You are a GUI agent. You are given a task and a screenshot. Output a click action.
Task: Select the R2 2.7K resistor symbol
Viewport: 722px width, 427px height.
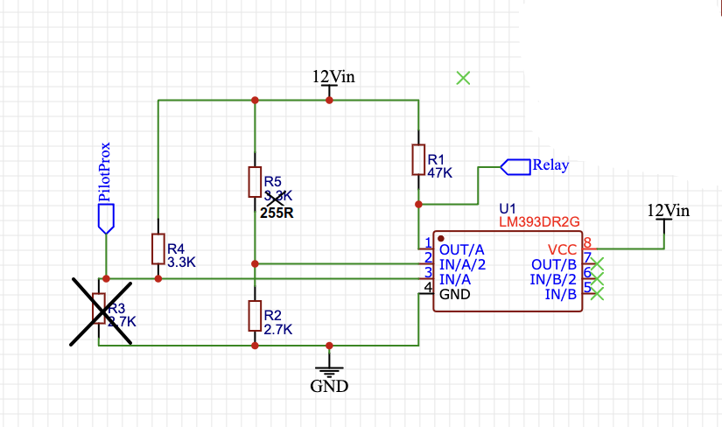pyautogui.click(x=254, y=315)
